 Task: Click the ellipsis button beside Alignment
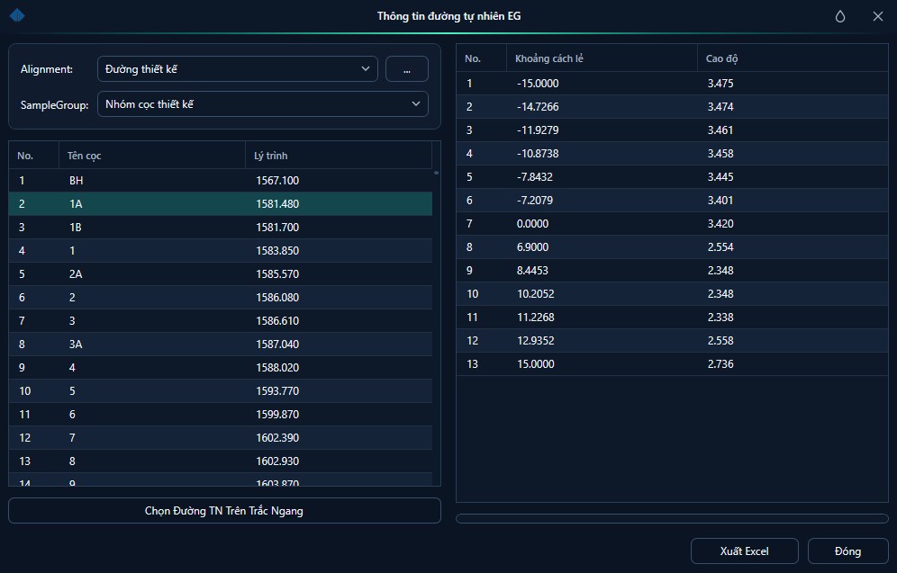point(407,68)
